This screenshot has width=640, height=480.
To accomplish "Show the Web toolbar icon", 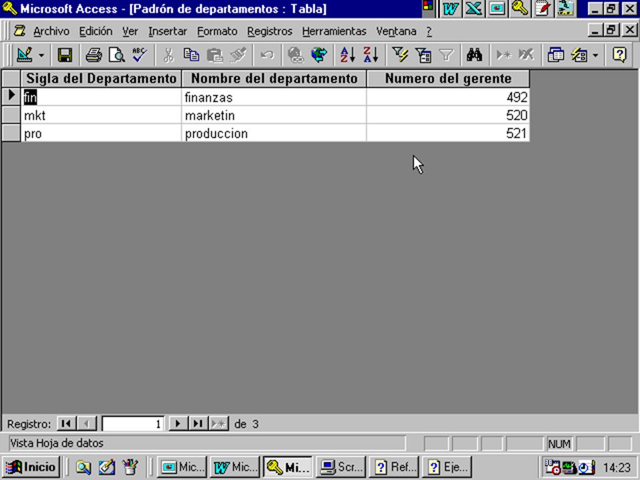I will (319, 55).
